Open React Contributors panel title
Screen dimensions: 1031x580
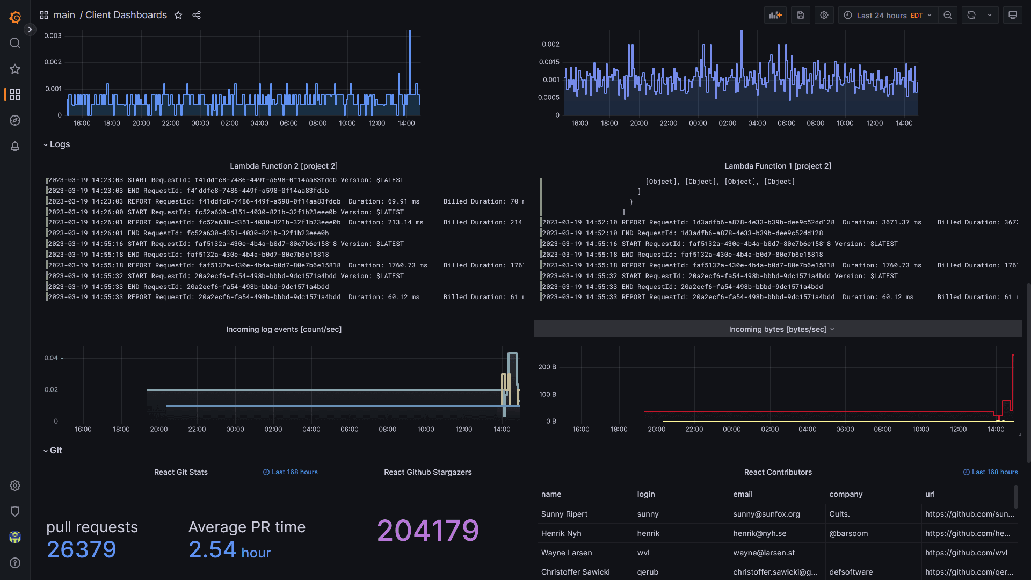click(x=778, y=472)
